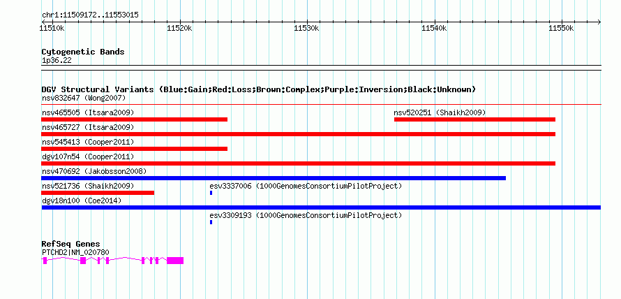621x299 pixels.
Task: Click the small blue marker under esv3309193
Action: click(211, 222)
